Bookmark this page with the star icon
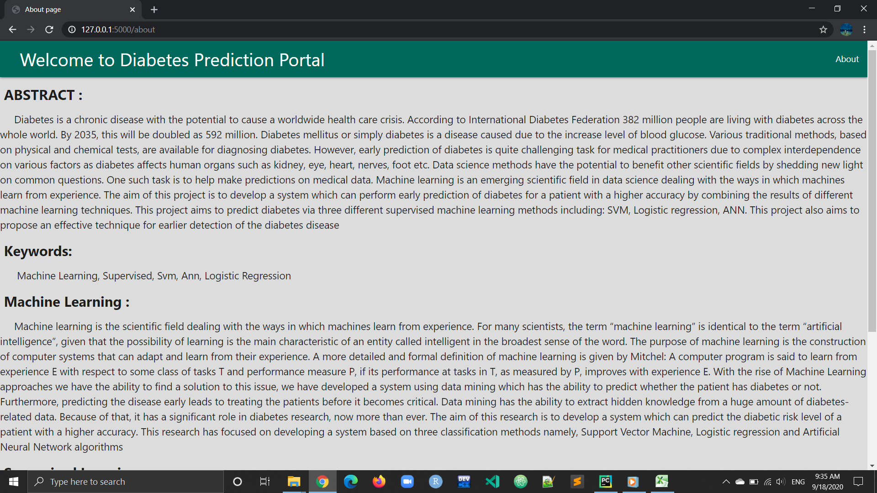The width and height of the screenshot is (877, 493). coord(823,30)
